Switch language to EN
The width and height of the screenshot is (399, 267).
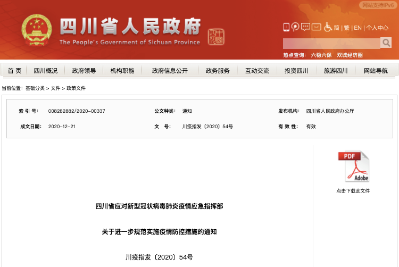(x=358, y=28)
